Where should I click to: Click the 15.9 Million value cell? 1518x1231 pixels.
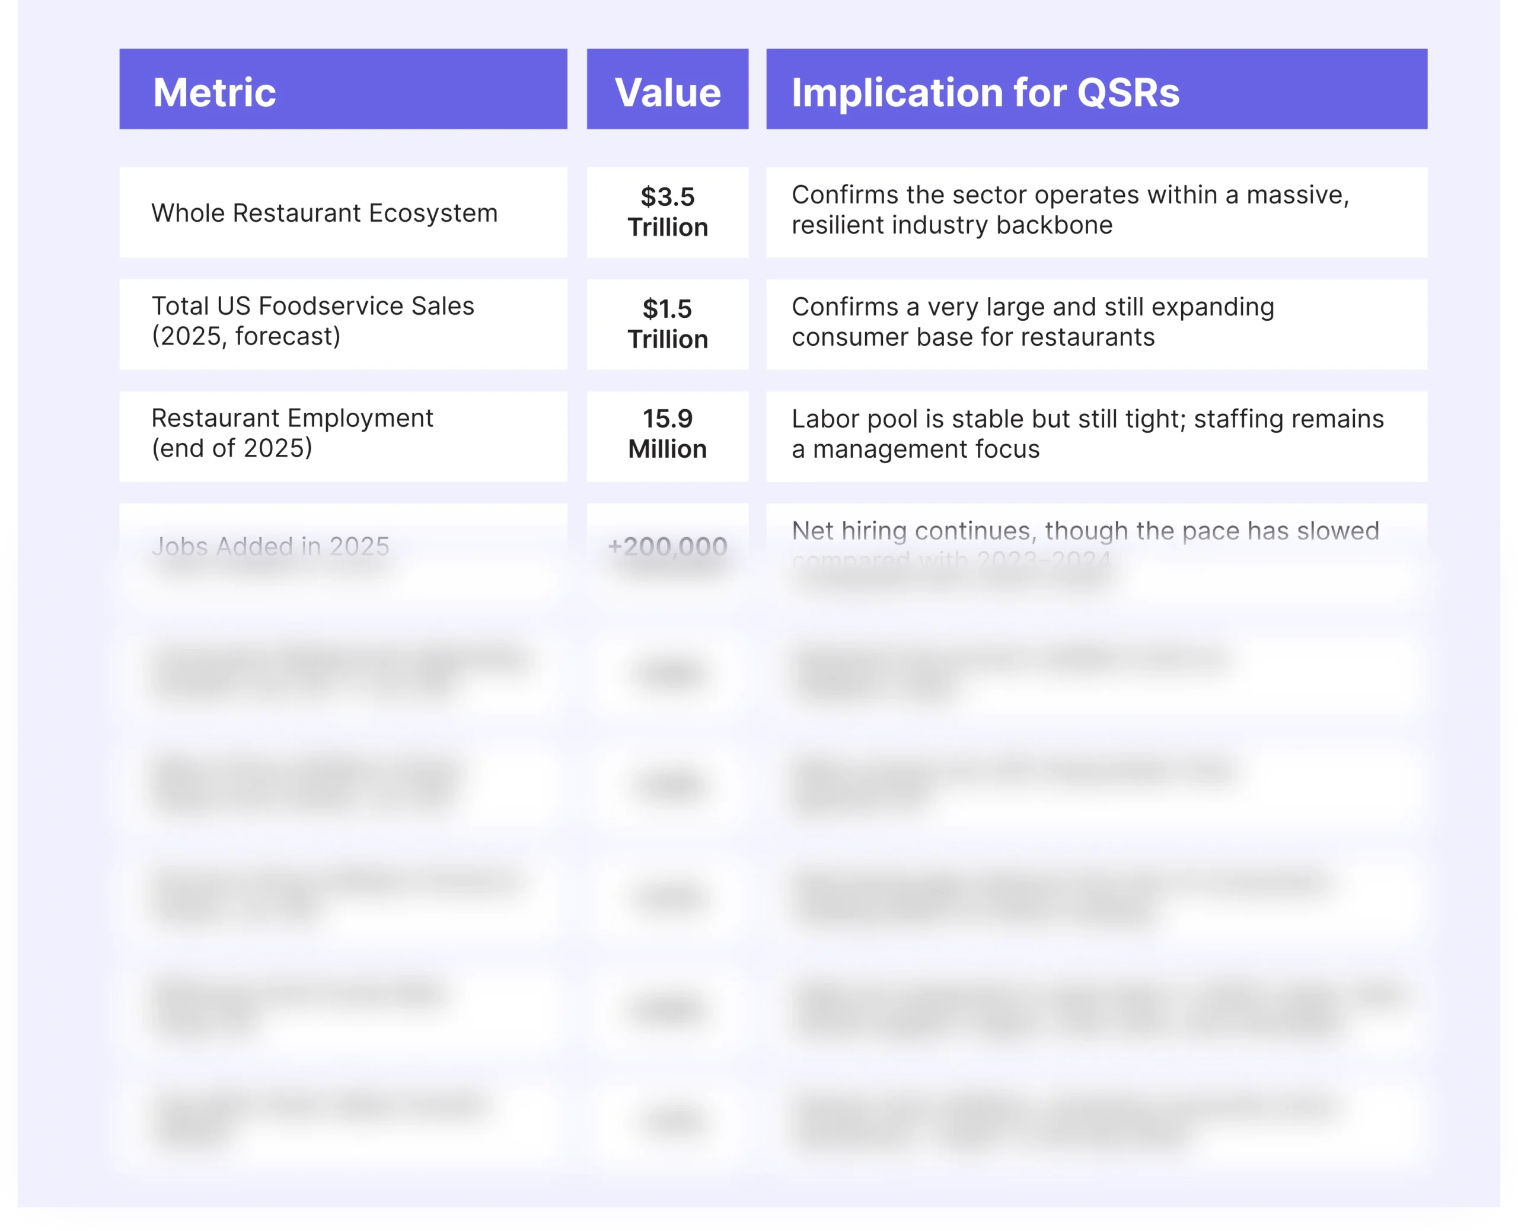point(667,435)
